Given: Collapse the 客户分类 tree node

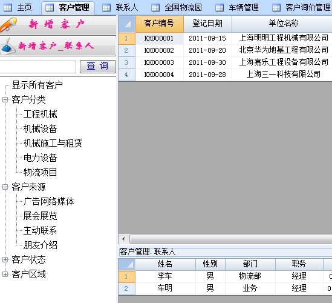Looking at the screenshot, I should [x=5, y=99].
